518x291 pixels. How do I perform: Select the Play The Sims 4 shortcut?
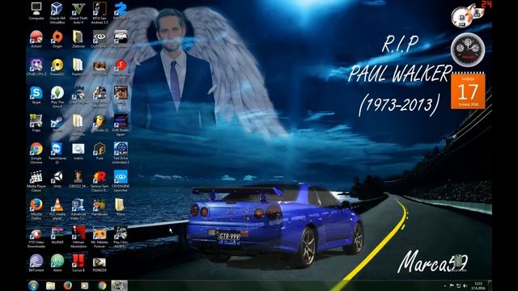click(57, 97)
